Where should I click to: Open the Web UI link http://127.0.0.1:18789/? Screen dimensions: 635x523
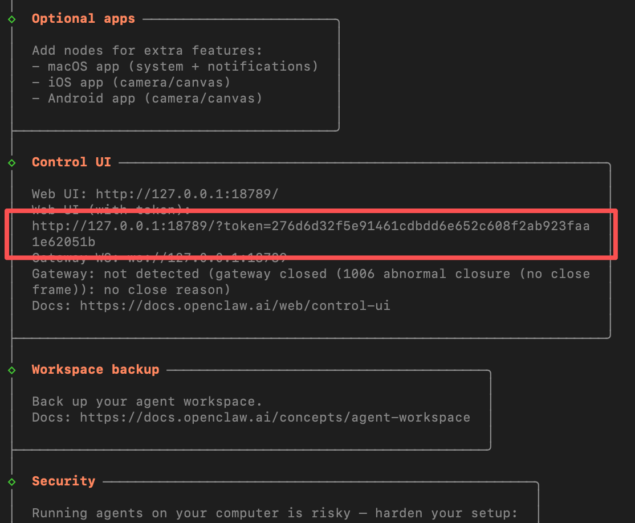[x=187, y=194]
